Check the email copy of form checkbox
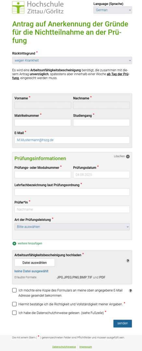142x351 pixels. pos(14,290)
